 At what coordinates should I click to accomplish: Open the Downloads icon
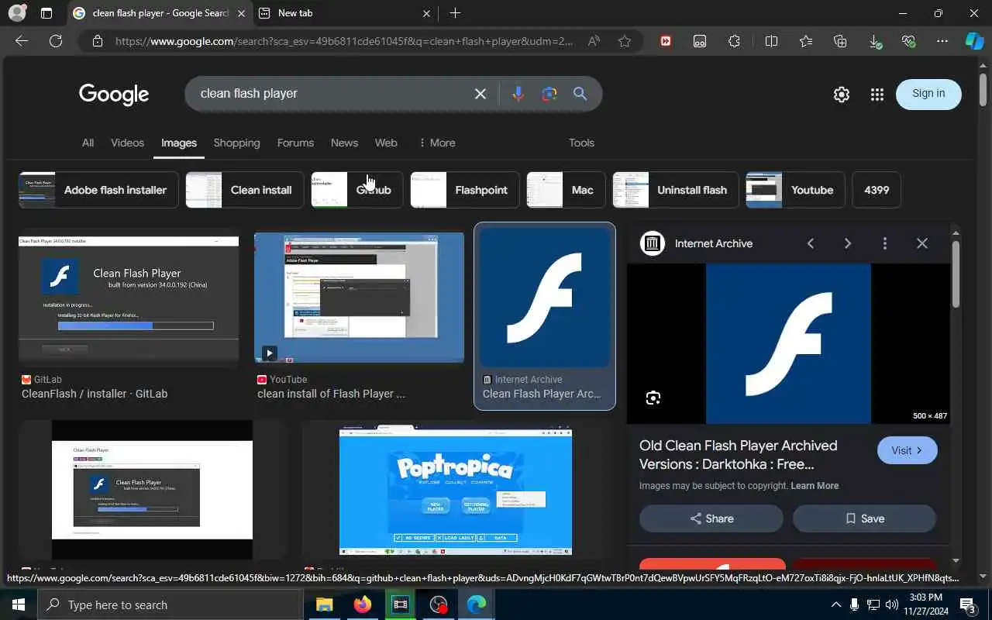874,41
